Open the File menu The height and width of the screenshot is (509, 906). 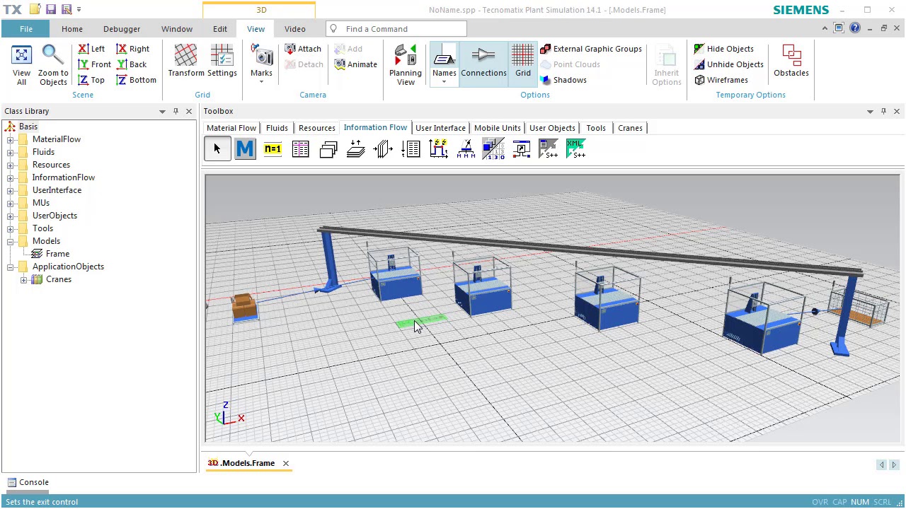click(25, 29)
